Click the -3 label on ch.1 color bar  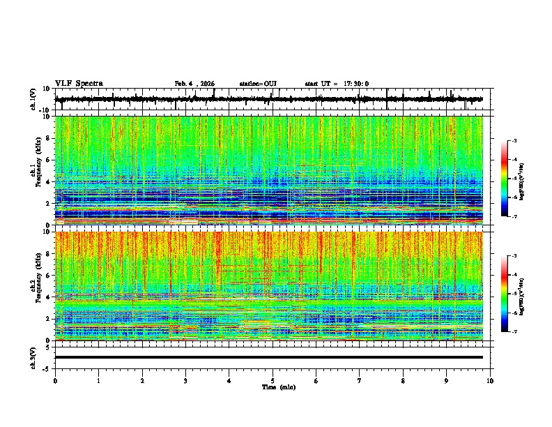point(514,140)
